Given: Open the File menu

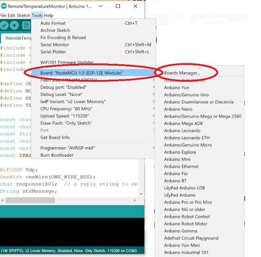Looking at the screenshot, I should (3, 15).
